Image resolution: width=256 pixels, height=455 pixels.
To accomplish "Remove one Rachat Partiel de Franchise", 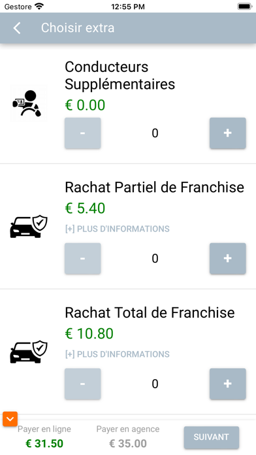I will point(83,258).
